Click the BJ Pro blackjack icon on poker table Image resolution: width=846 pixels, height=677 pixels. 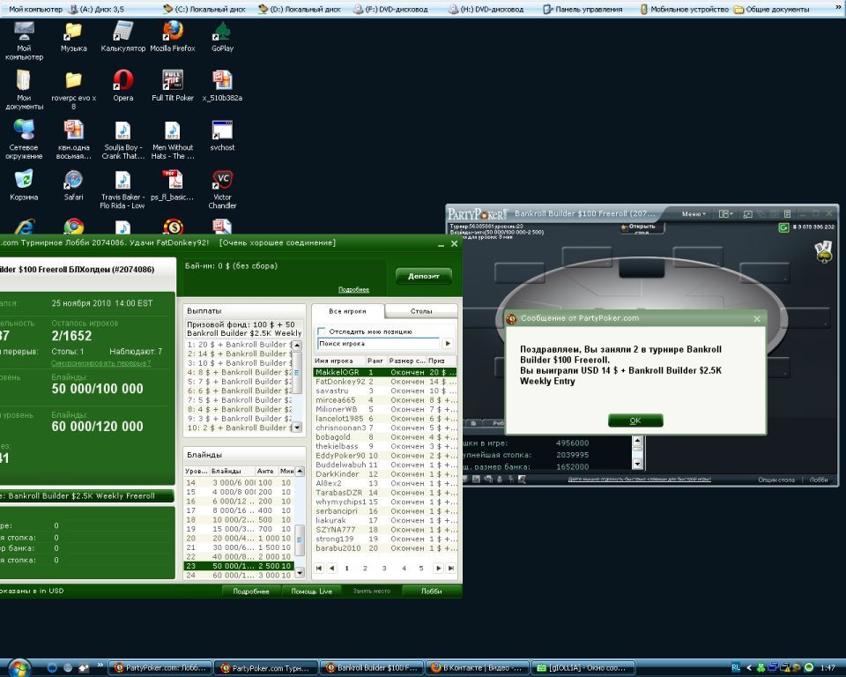(823, 251)
